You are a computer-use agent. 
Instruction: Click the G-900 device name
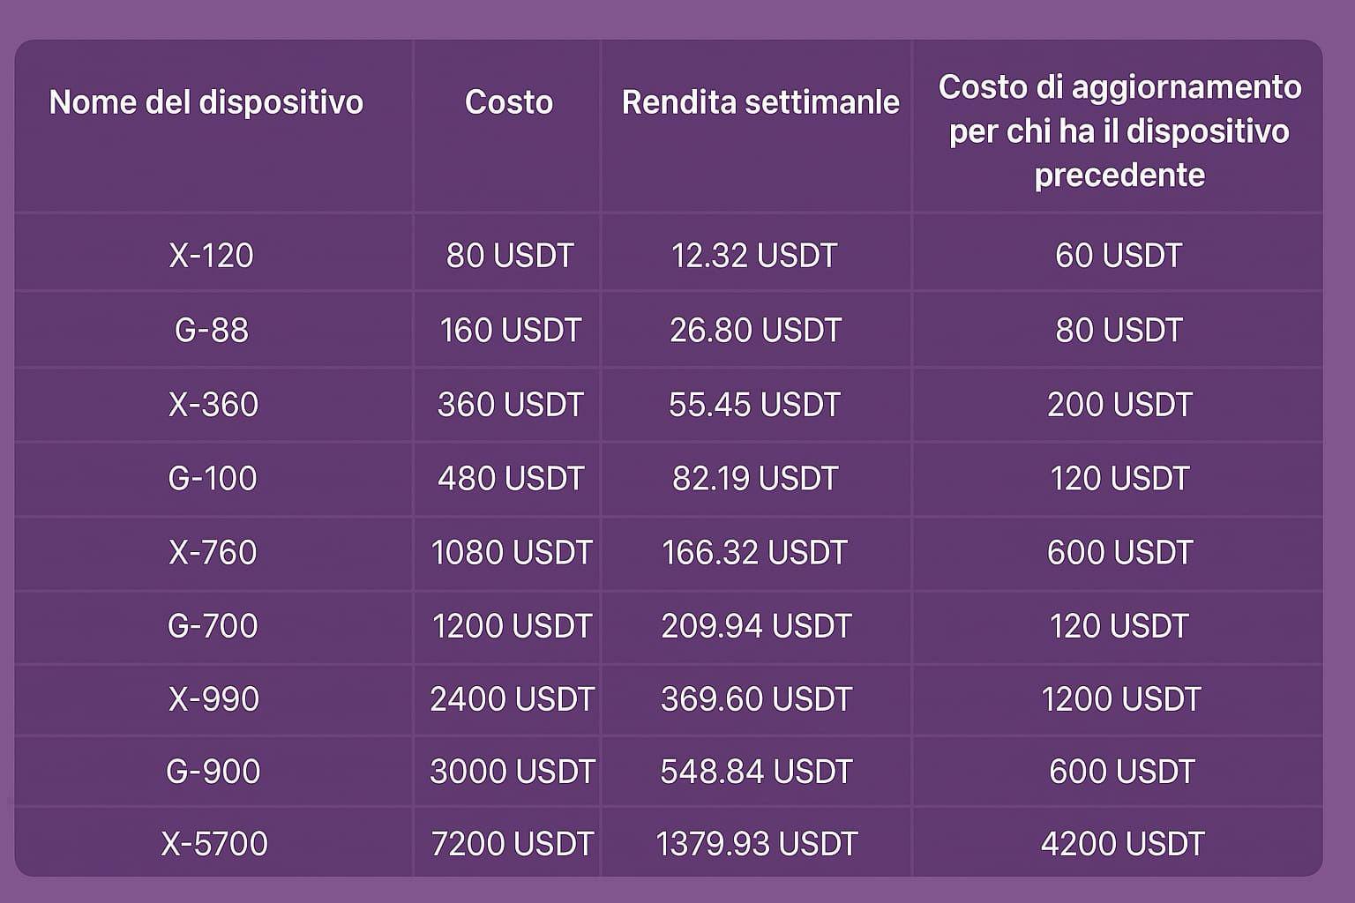click(x=213, y=772)
